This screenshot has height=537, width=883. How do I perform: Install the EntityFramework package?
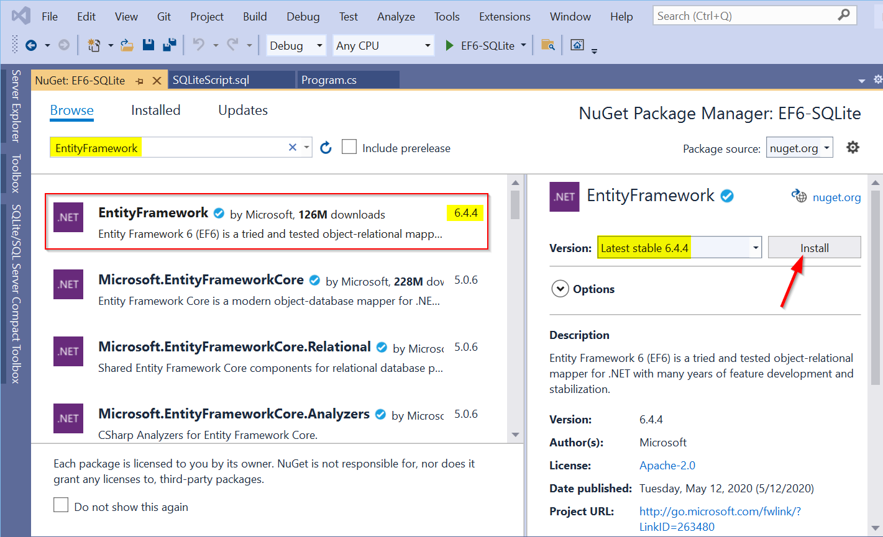point(814,247)
